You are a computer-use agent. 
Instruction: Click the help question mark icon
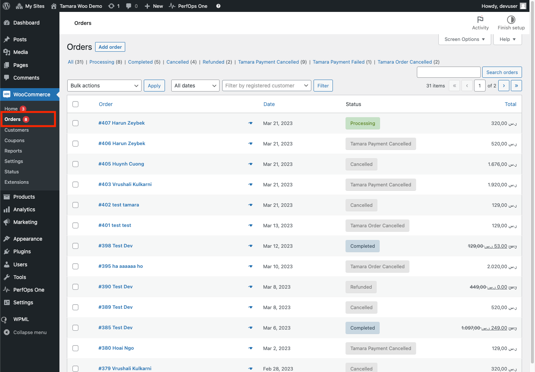click(218, 6)
